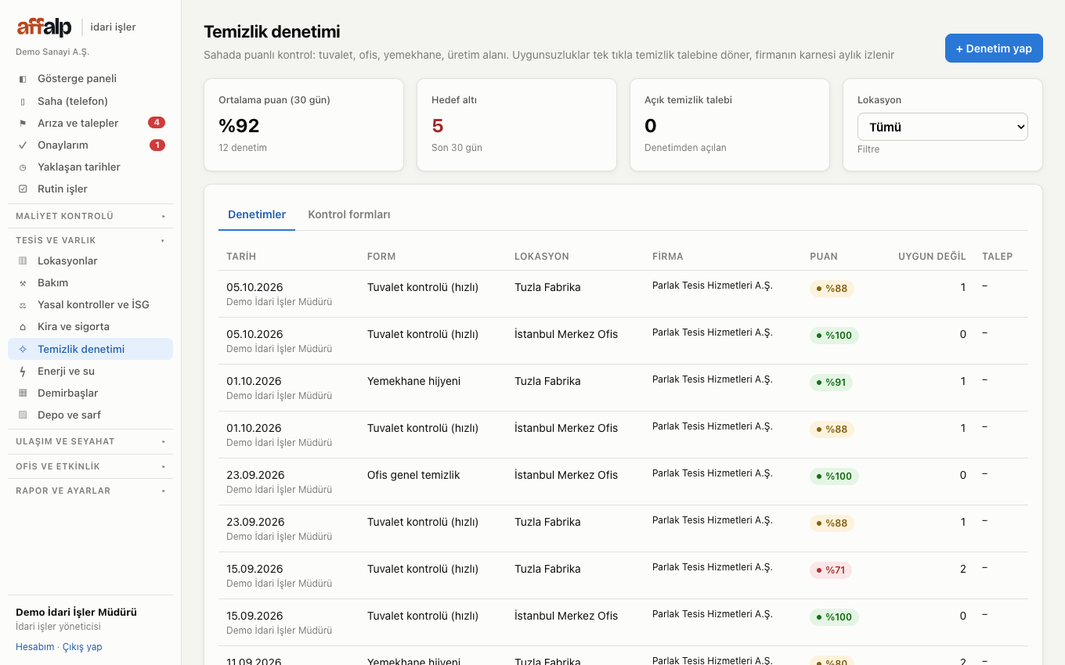Click the Onaylarım checkmark icon

(23, 145)
